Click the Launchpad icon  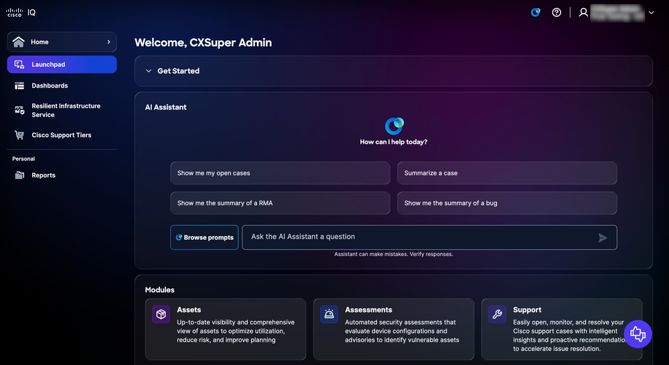pyautogui.click(x=19, y=64)
